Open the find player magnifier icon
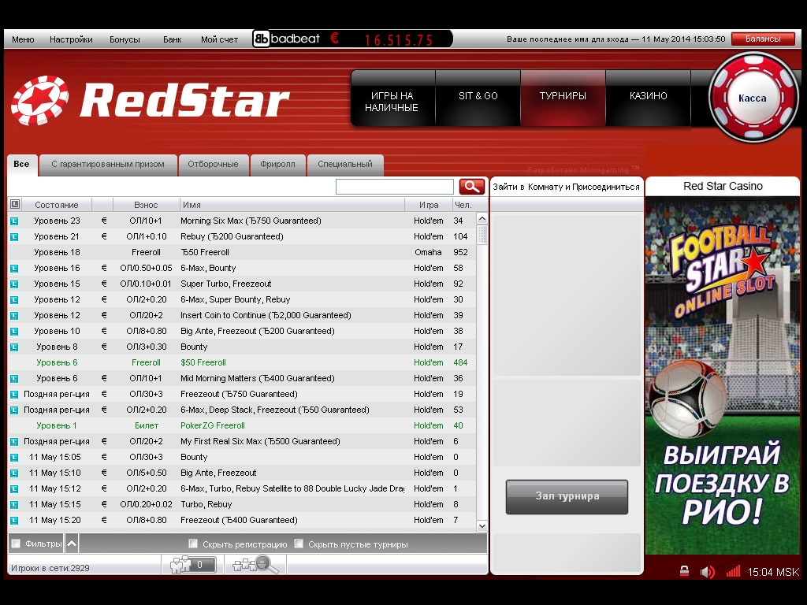807x605 pixels. pyautogui.click(x=255, y=565)
